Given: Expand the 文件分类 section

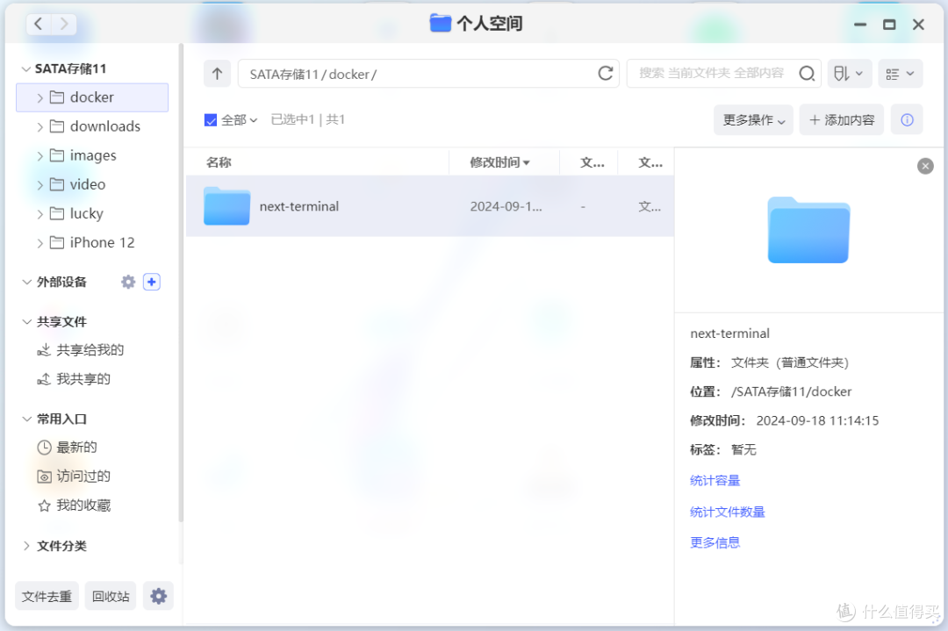Looking at the screenshot, I should pos(26,546).
